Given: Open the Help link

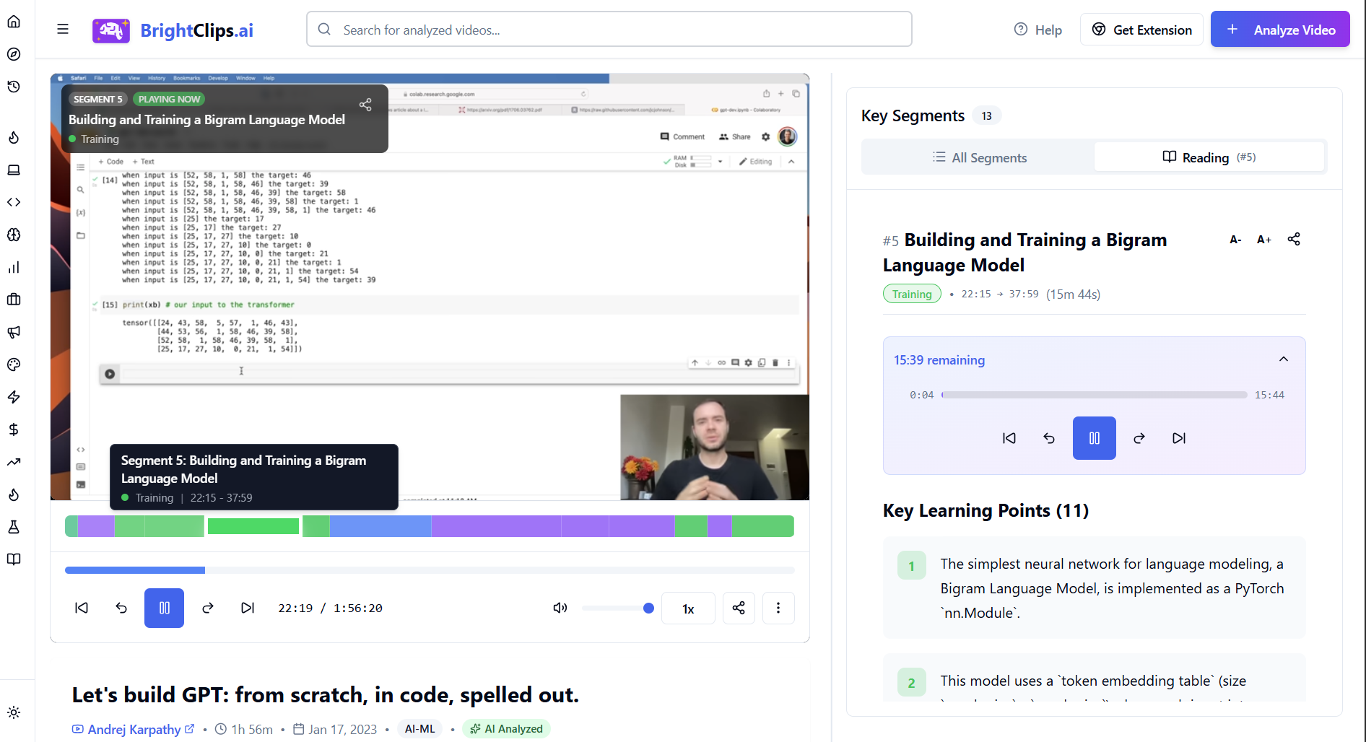Looking at the screenshot, I should 1038,30.
